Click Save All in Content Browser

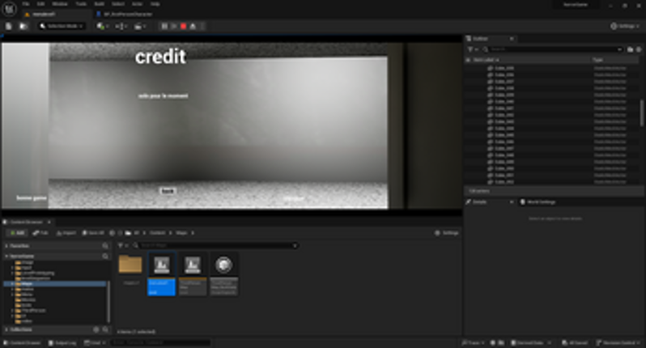point(93,233)
